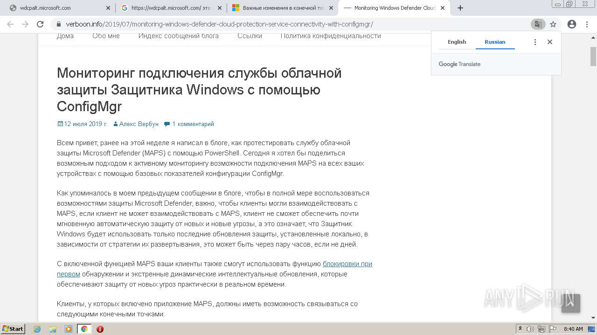Open the Action Center flag icon
The width and height of the screenshot is (597, 335).
point(552,329)
